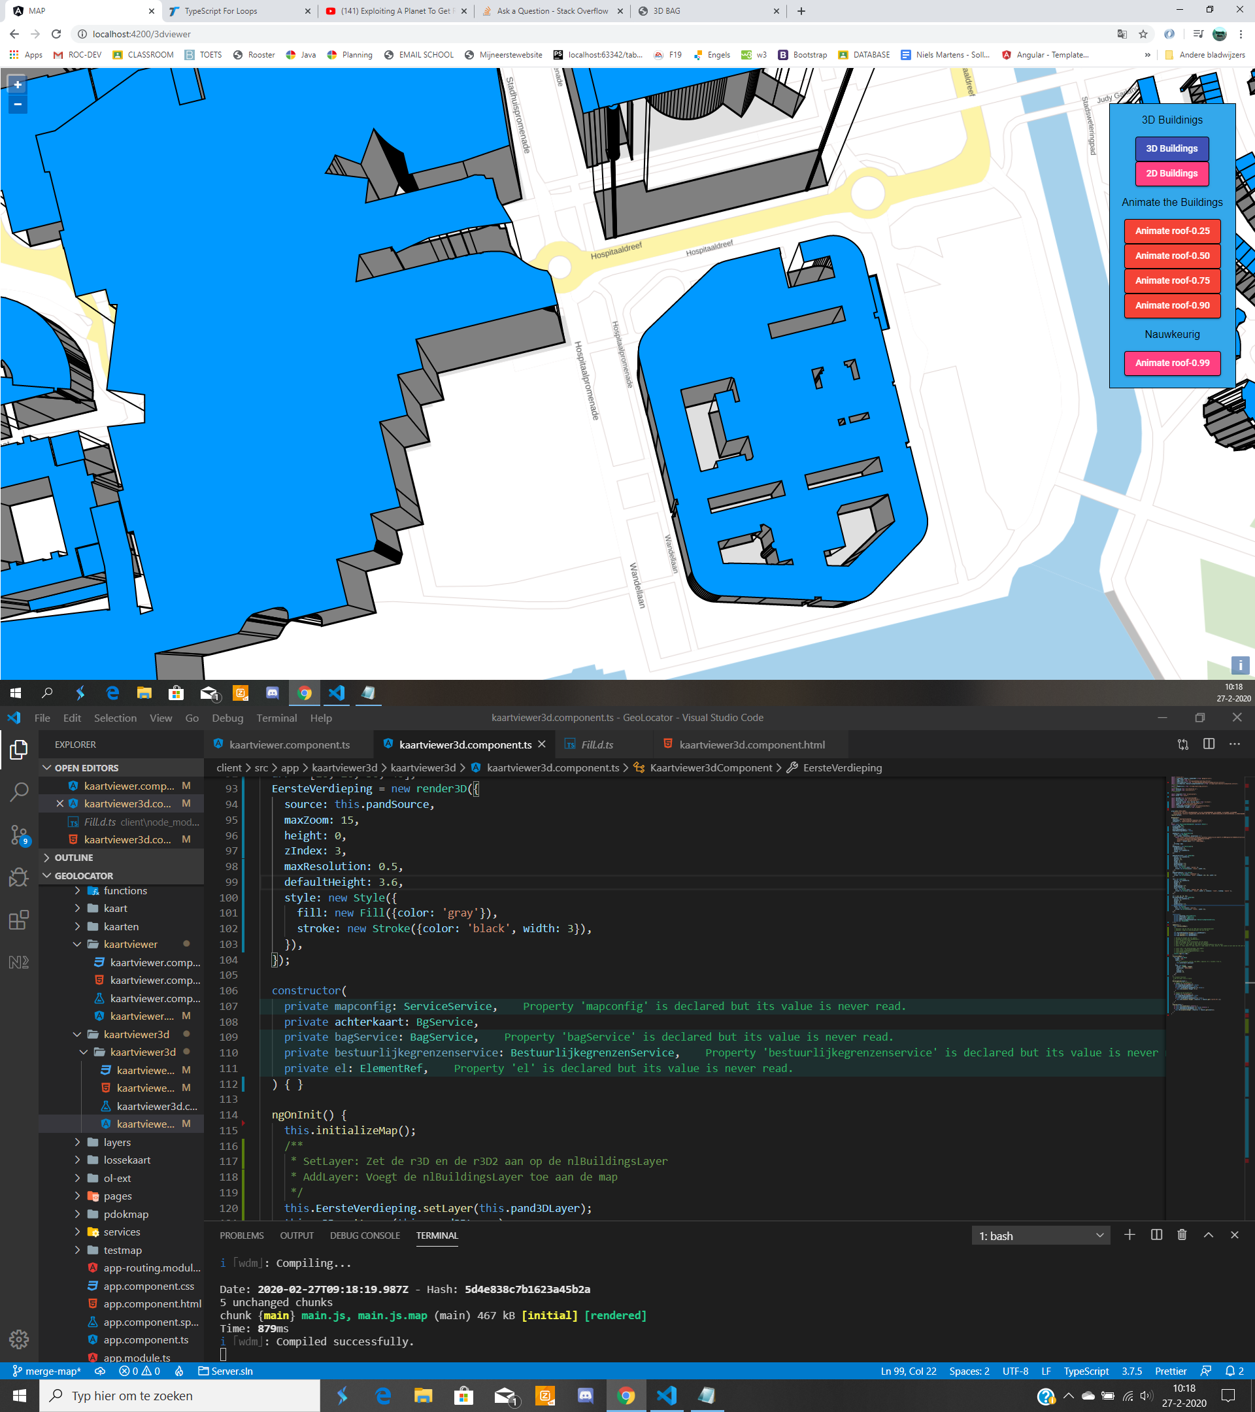Switch to the DEBUG CONSOLE tab

[x=365, y=1235]
